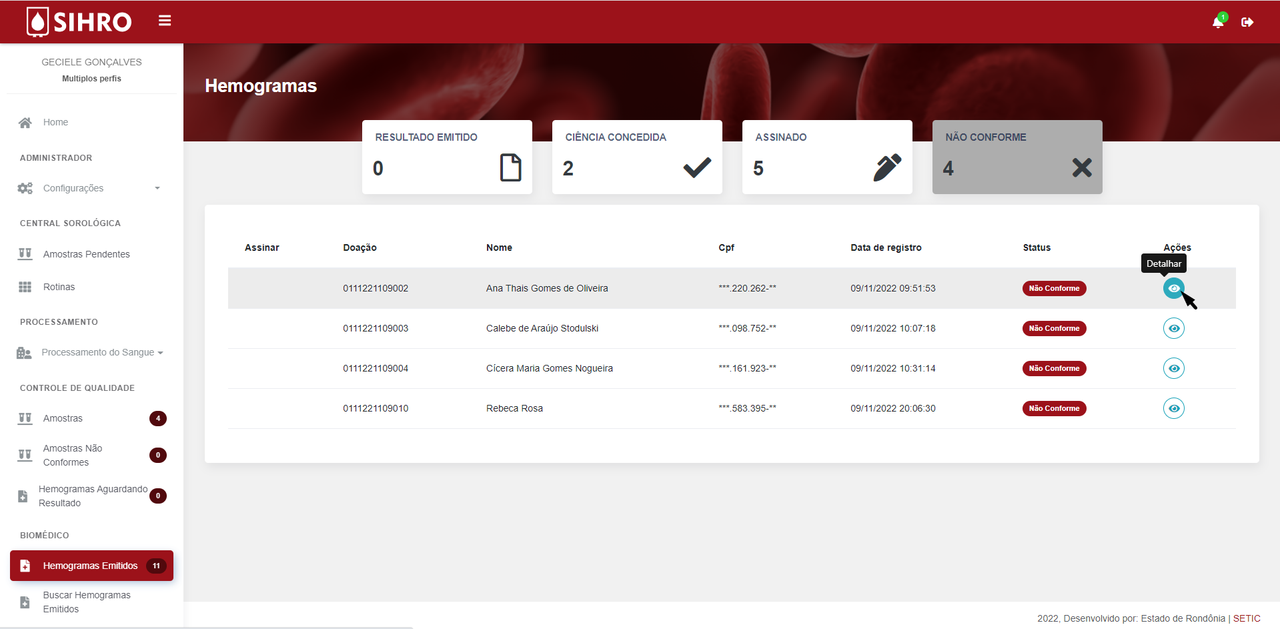Click the checkmark icon in Ciência Concedida card

tap(697, 167)
